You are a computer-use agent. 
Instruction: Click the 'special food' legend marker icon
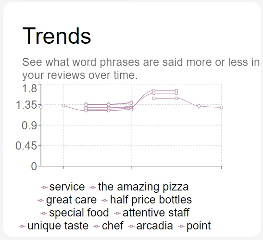(44, 214)
